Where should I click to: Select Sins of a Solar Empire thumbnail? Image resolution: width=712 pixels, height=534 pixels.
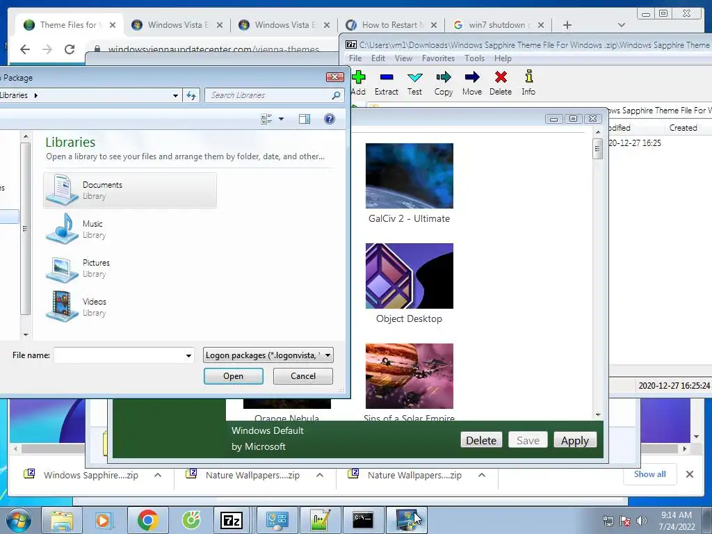[x=409, y=376]
